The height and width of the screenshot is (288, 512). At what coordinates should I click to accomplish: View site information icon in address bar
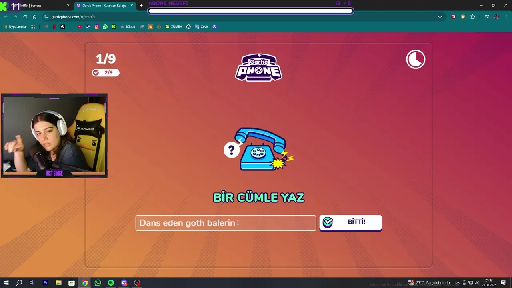point(46,17)
